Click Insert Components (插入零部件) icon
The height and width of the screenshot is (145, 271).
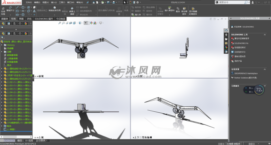(x=169, y=8)
